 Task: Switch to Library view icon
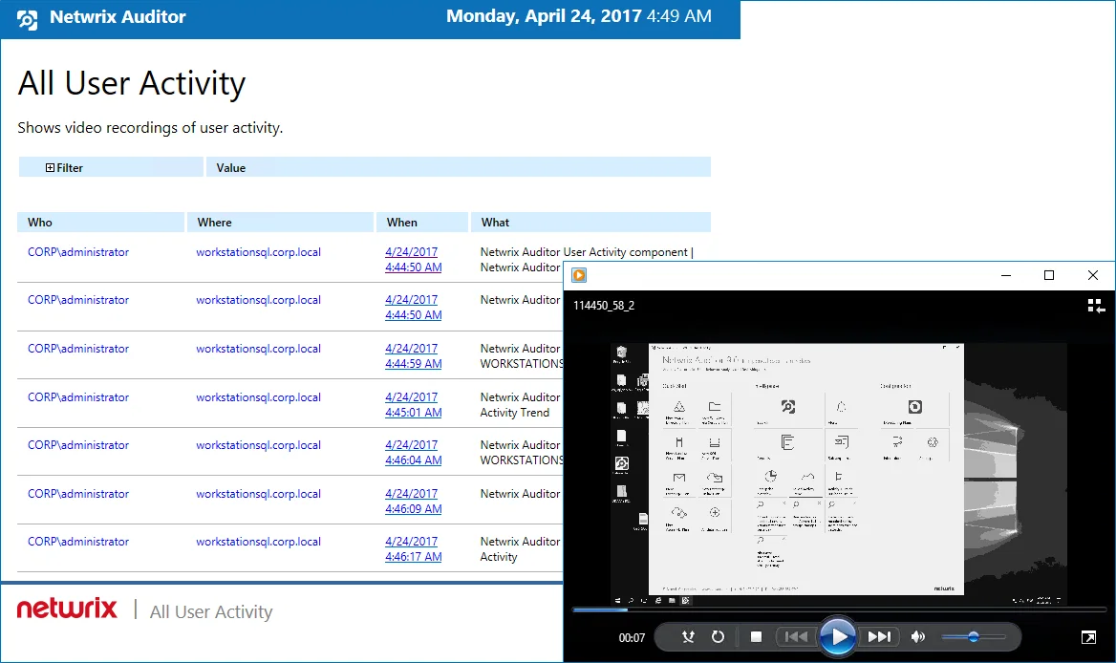pyautogui.click(x=1096, y=306)
